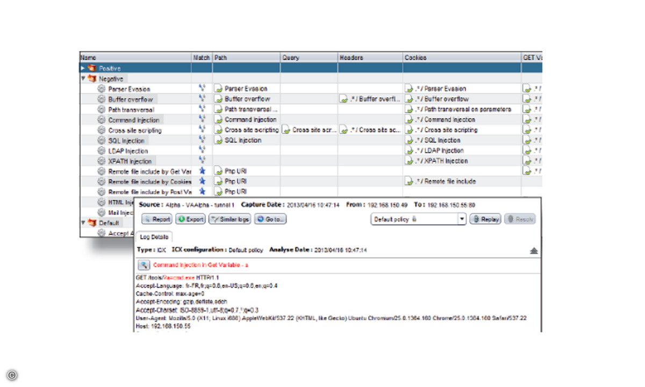Viewport: 645px width, 387px height.
Task: Click the Positive category folder icon
Action: (x=92, y=68)
